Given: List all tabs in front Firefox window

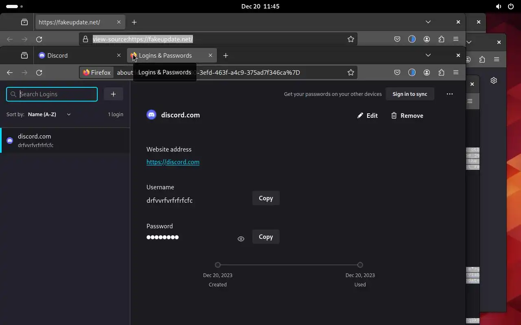Looking at the screenshot, I should coord(428,55).
